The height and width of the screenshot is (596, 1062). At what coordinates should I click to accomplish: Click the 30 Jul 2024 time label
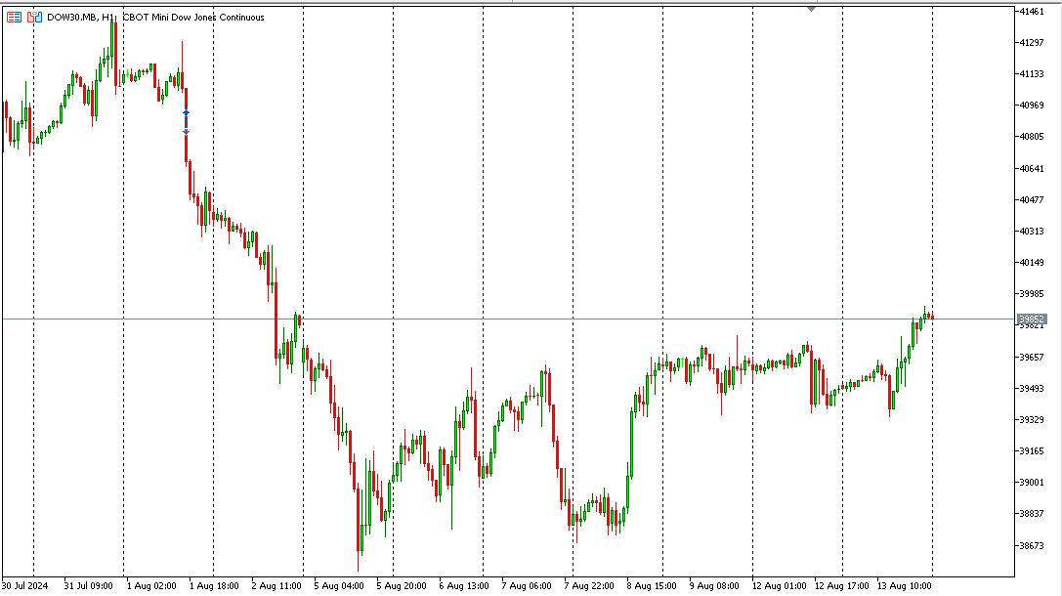(25, 586)
